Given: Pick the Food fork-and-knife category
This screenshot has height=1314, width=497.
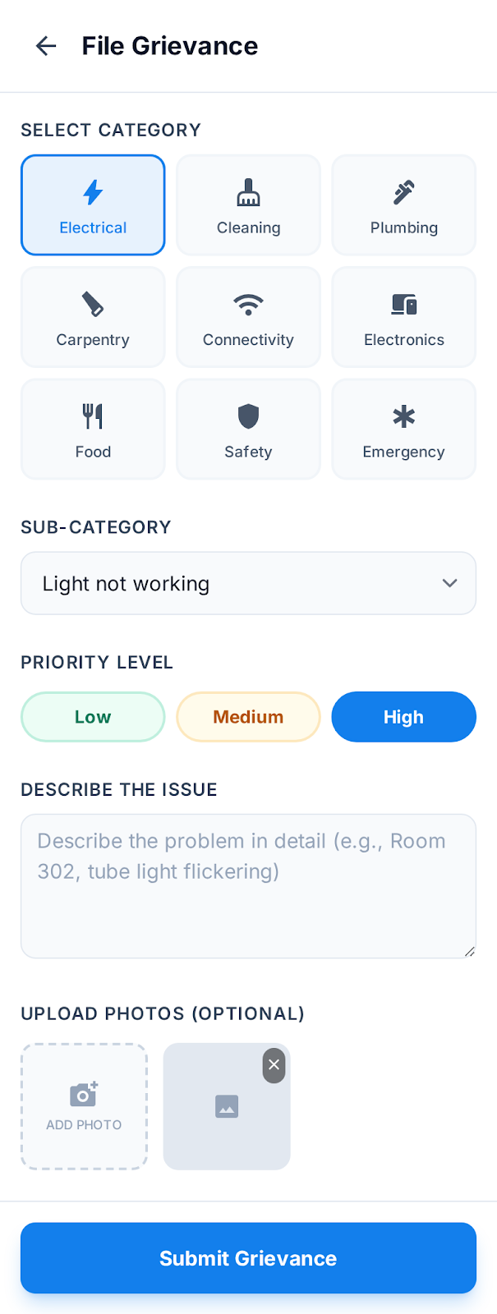Looking at the screenshot, I should pos(93,429).
